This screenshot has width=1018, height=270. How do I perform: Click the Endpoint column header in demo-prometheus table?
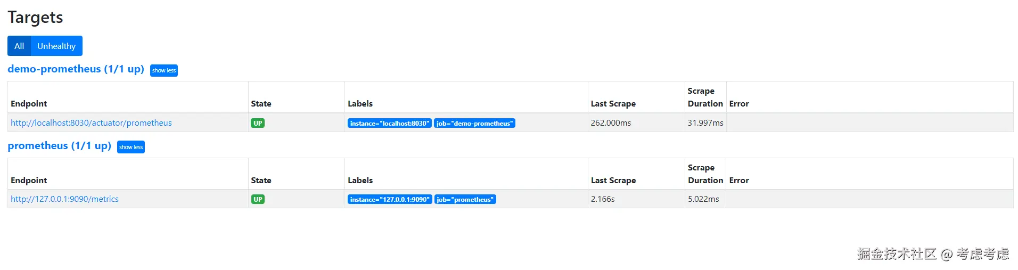click(29, 104)
